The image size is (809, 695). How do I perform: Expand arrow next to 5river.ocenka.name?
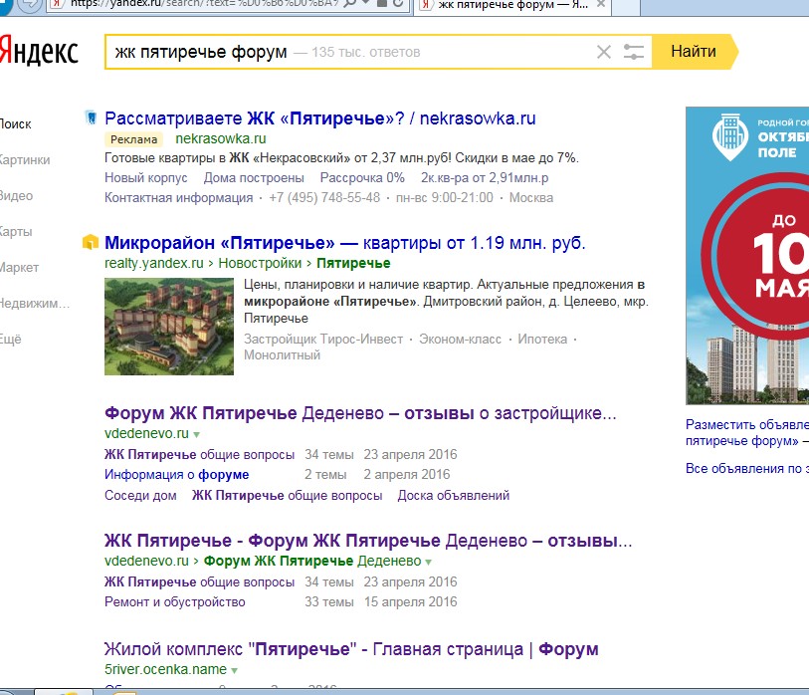pyautogui.click(x=234, y=671)
